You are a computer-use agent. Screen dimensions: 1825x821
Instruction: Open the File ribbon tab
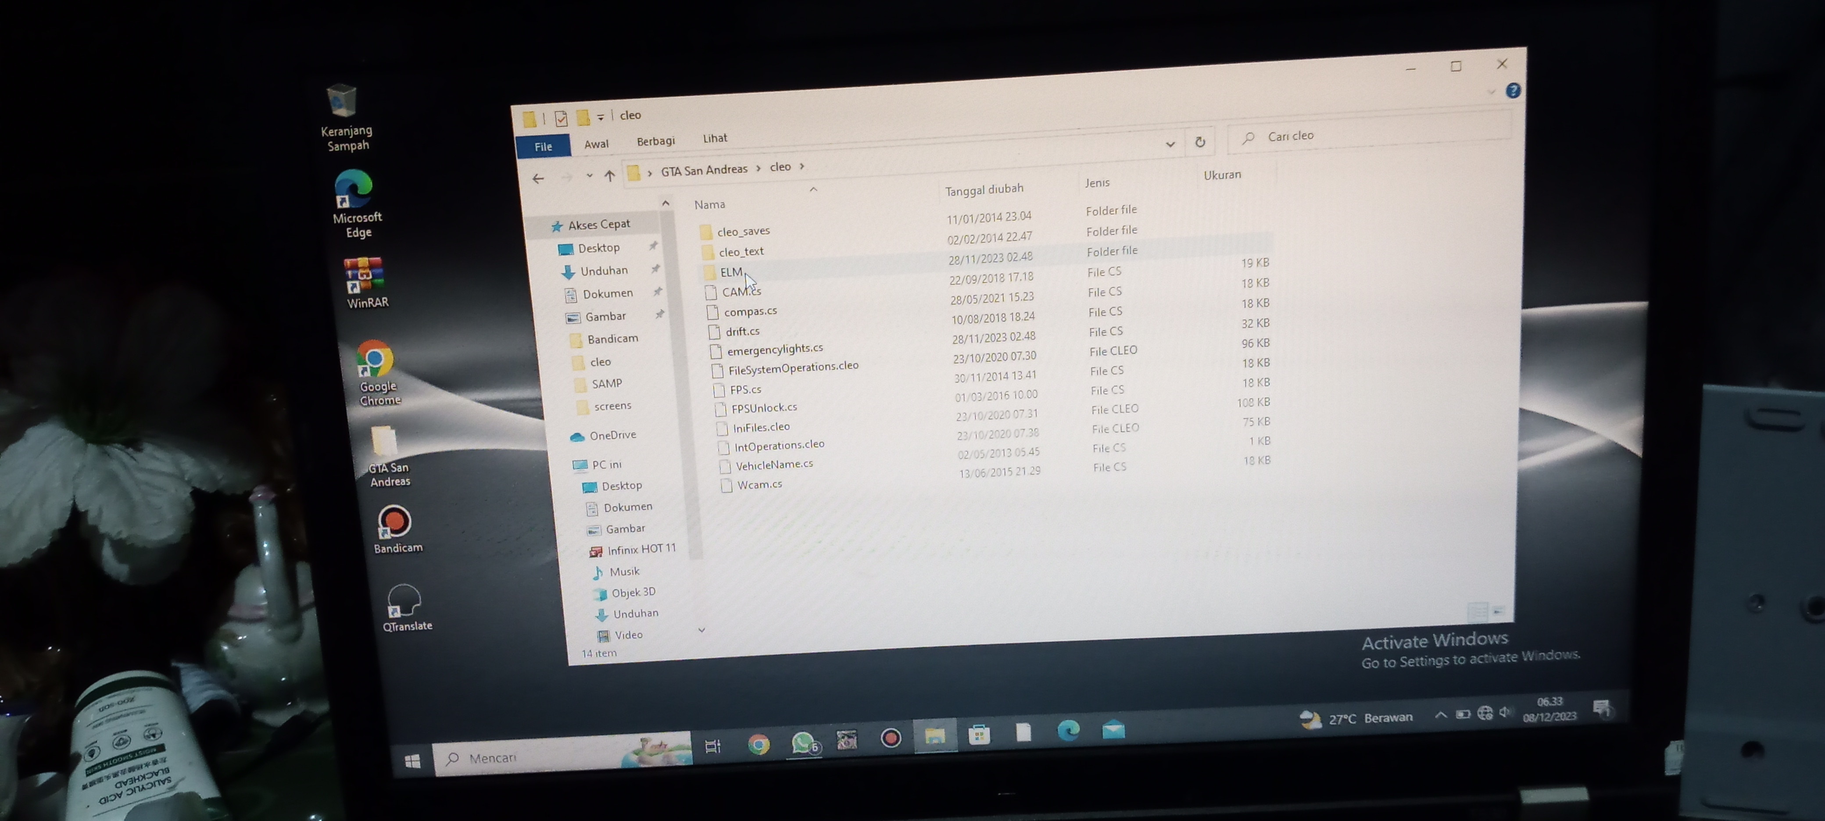pyautogui.click(x=544, y=146)
